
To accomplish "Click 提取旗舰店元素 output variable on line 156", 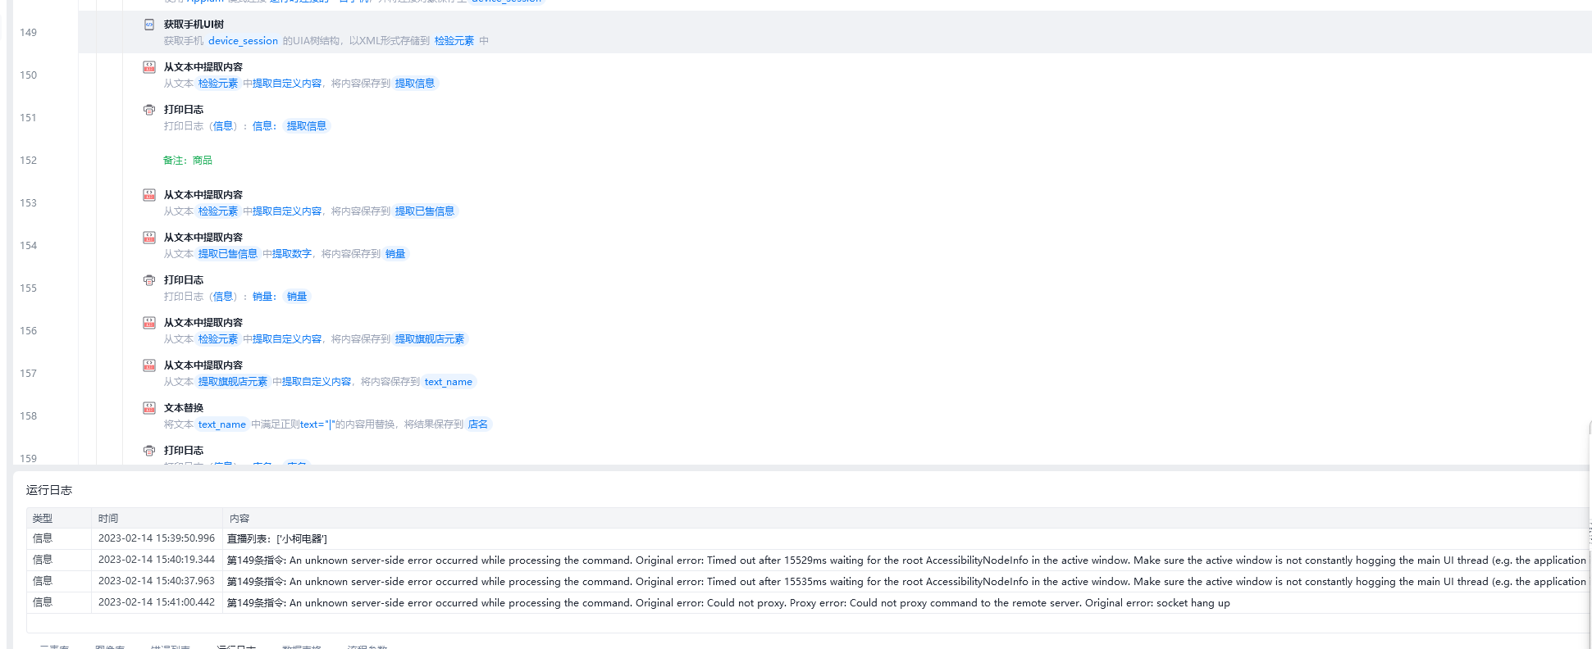I will 430,339.
